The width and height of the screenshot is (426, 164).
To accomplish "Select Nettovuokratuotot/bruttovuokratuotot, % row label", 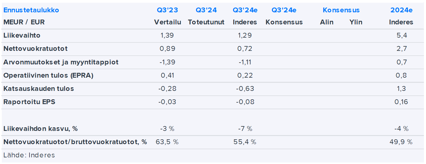I will pyautogui.click(x=75, y=142).
